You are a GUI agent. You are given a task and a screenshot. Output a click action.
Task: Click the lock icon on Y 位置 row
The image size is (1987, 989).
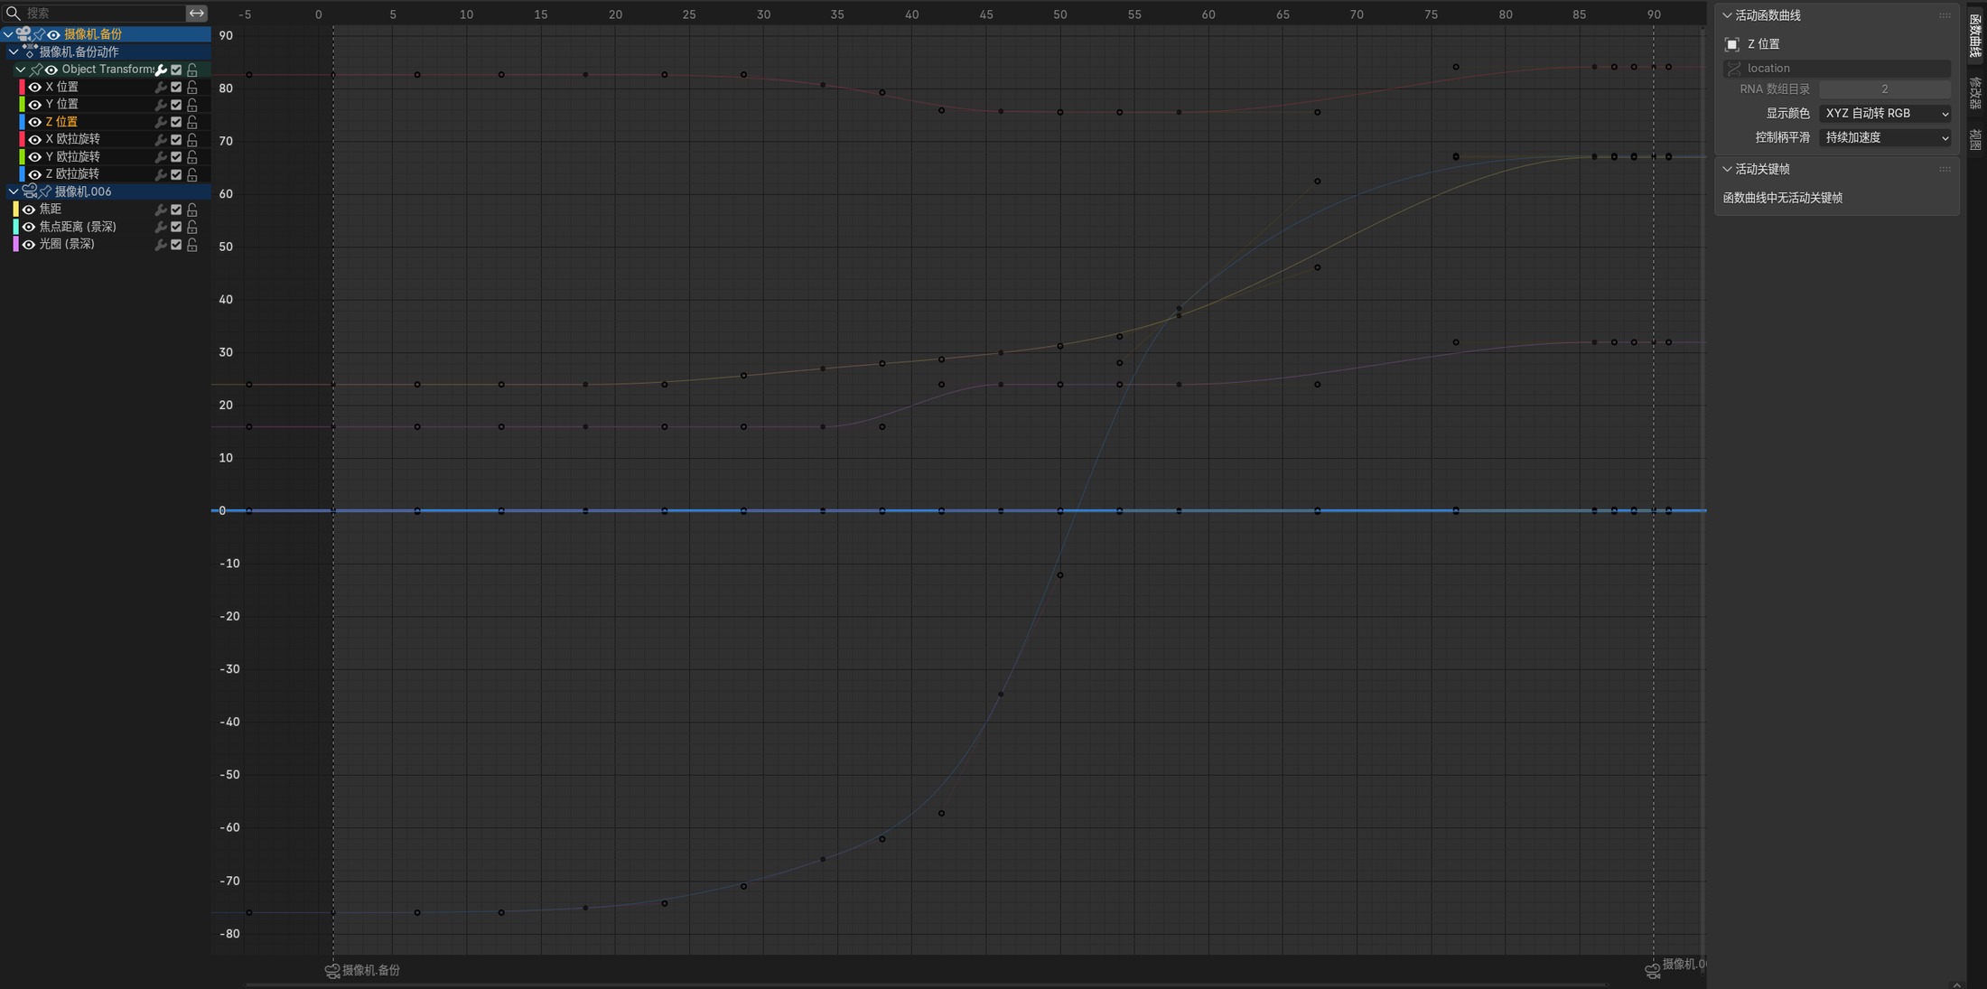coord(191,105)
